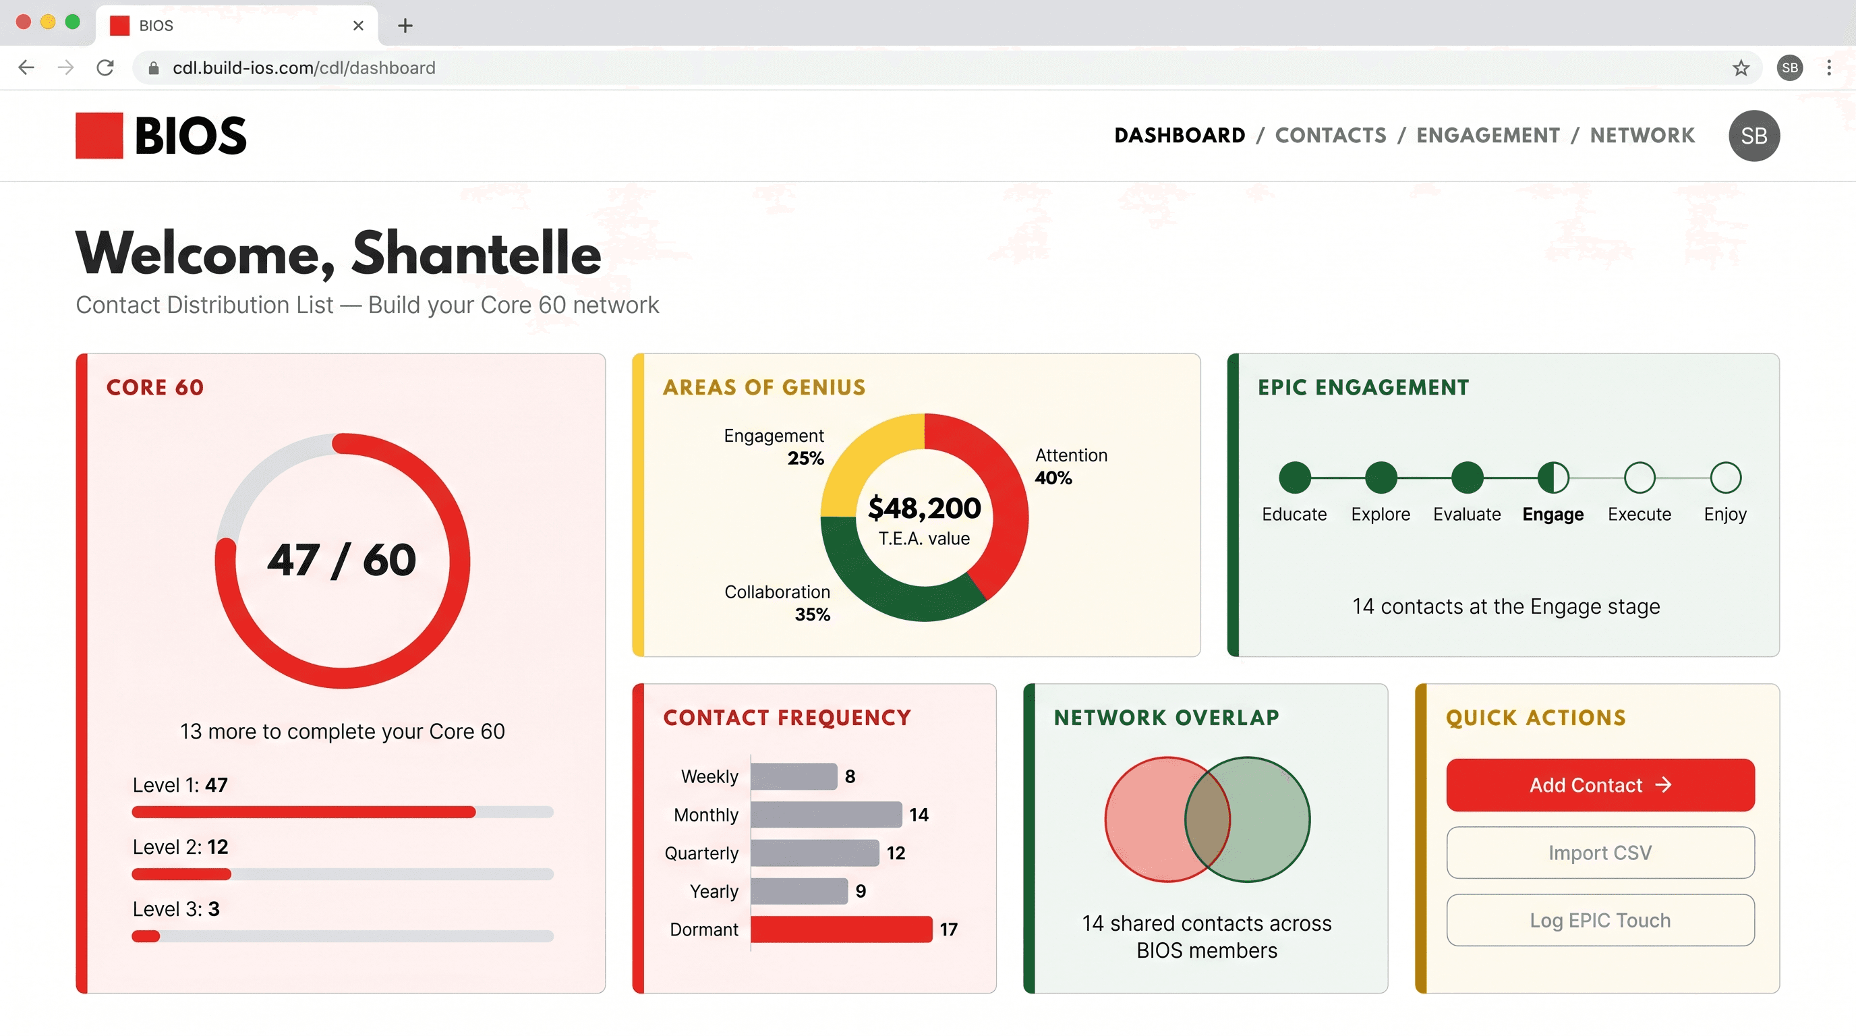The width and height of the screenshot is (1856, 1036).
Task: Click '14 contacts at the Engage stage'
Action: tap(1506, 606)
